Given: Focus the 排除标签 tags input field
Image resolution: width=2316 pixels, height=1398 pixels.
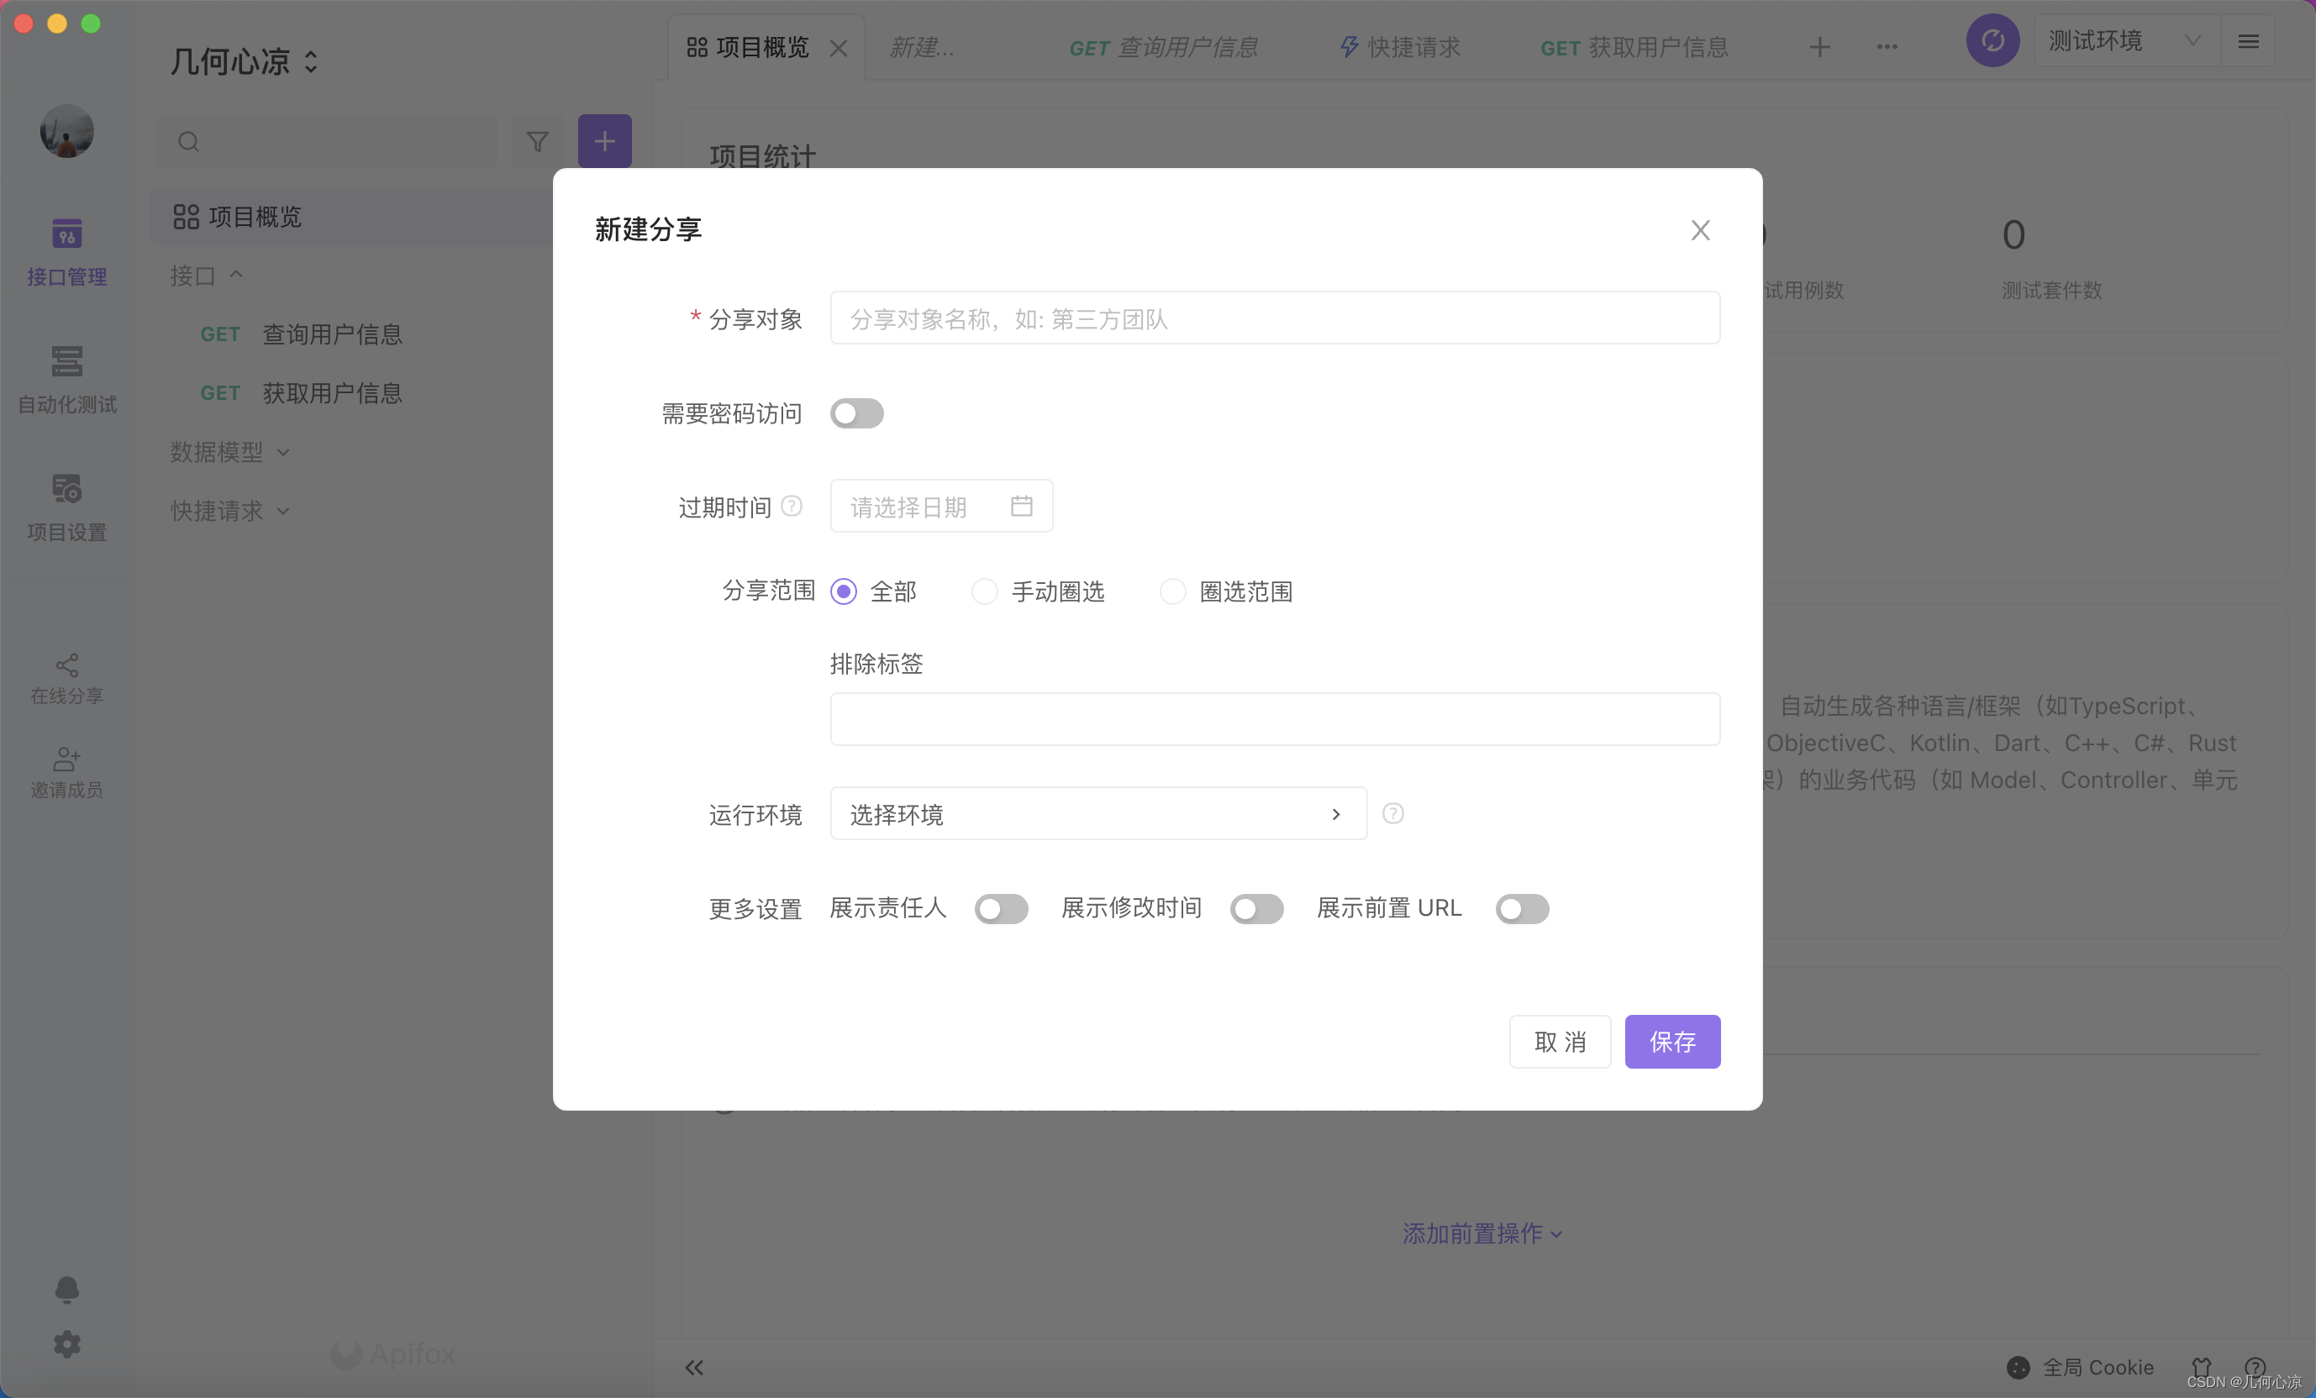Looking at the screenshot, I should pyautogui.click(x=1275, y=720).
